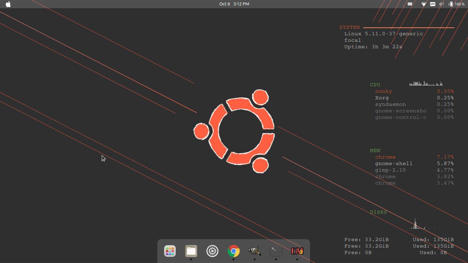Click the VPN indicator in the tray
Screen dimensions: 468x263
[x=433, y=4]
